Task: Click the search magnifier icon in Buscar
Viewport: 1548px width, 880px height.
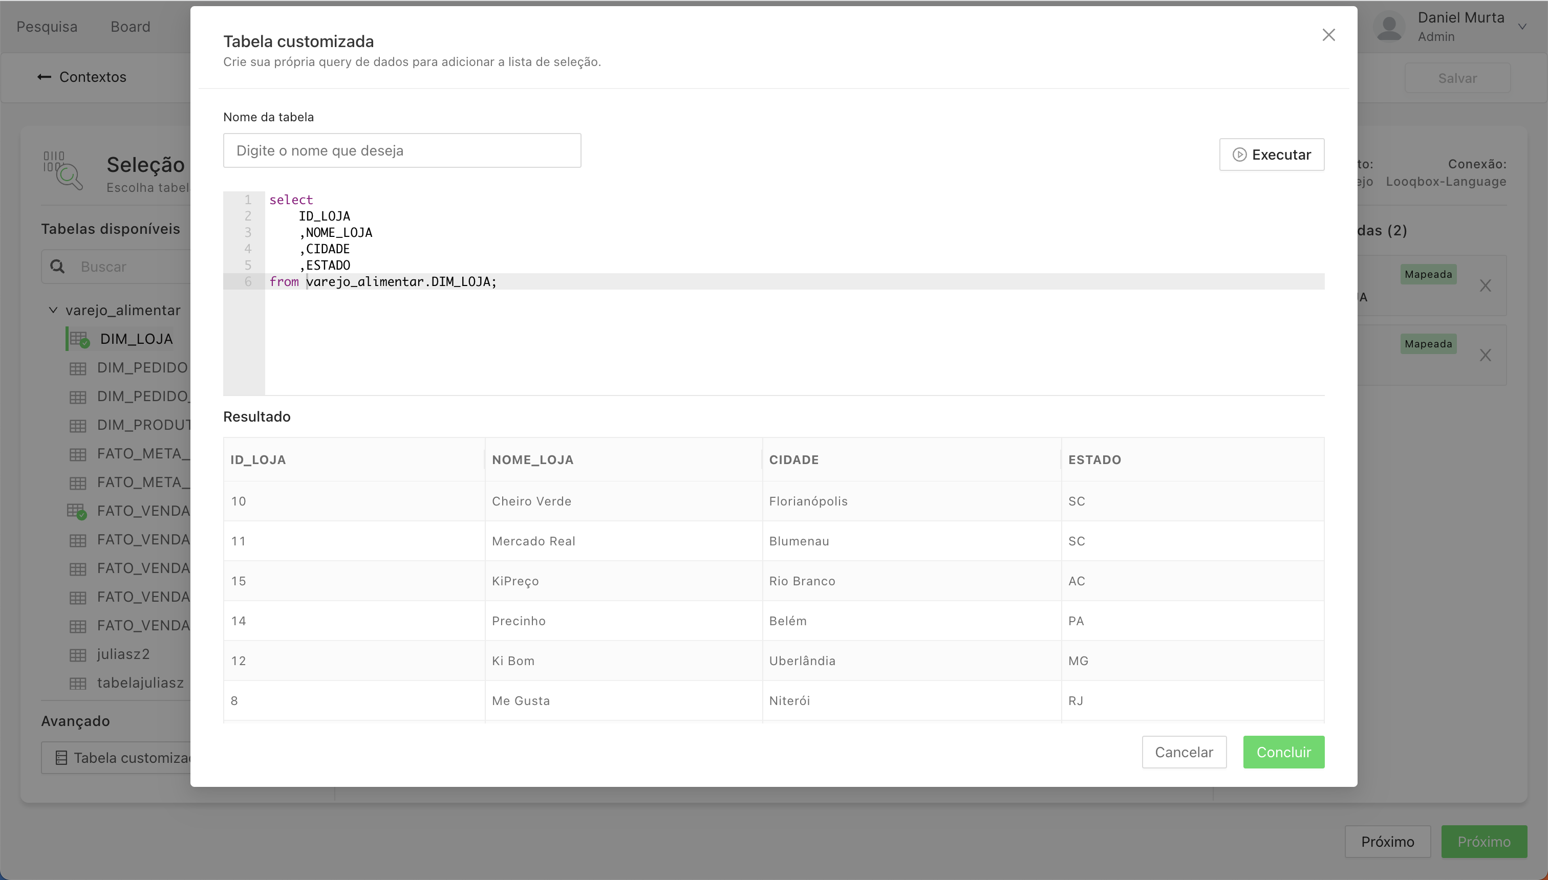Action: [57, 267]
